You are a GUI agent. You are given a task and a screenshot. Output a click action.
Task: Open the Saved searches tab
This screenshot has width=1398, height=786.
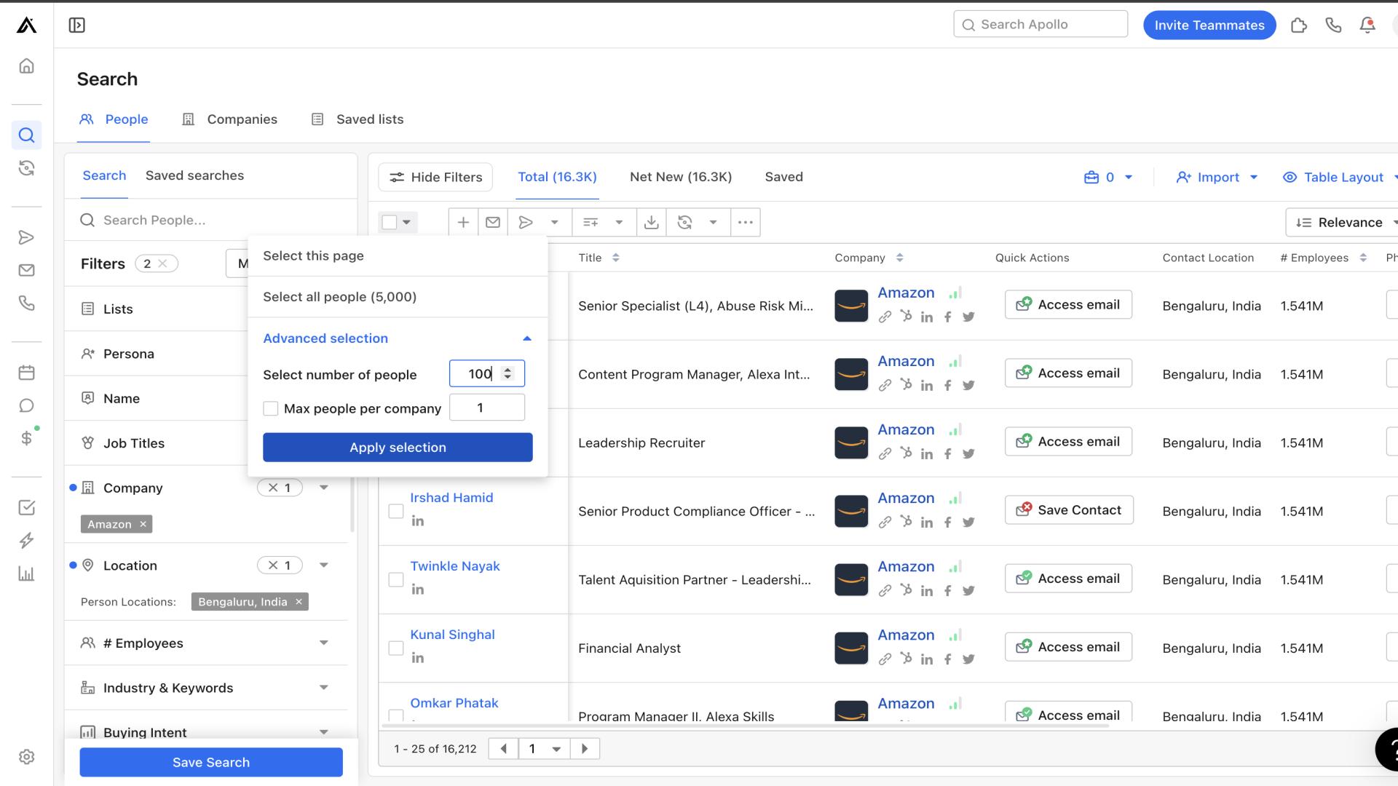coord(194,175)
